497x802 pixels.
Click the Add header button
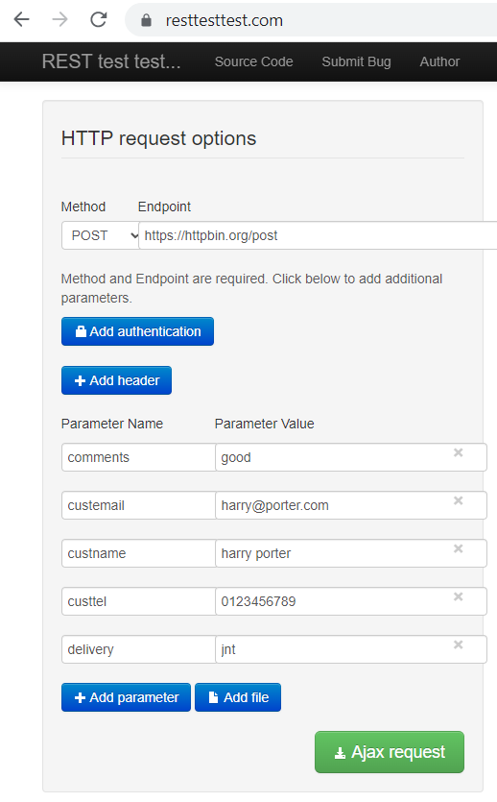pyautogui.click(x=116, y=380)
